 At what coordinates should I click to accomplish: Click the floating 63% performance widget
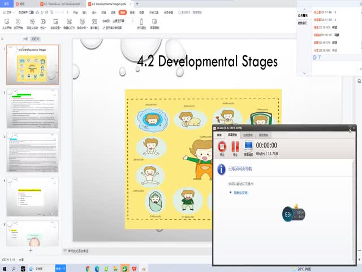pos(294,214)
